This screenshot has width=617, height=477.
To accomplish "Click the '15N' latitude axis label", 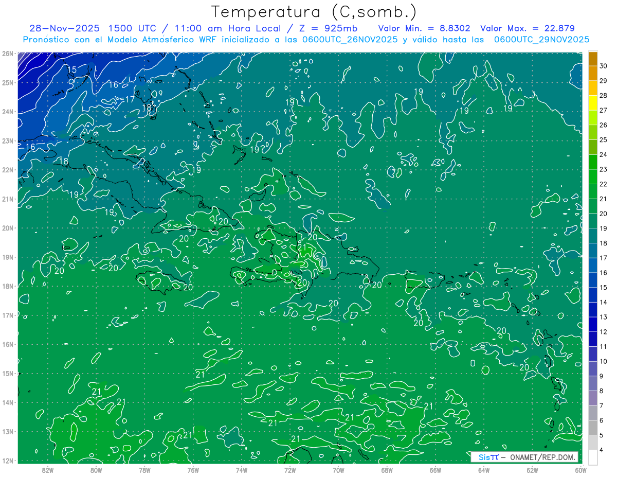I will [x=8, y=374].
